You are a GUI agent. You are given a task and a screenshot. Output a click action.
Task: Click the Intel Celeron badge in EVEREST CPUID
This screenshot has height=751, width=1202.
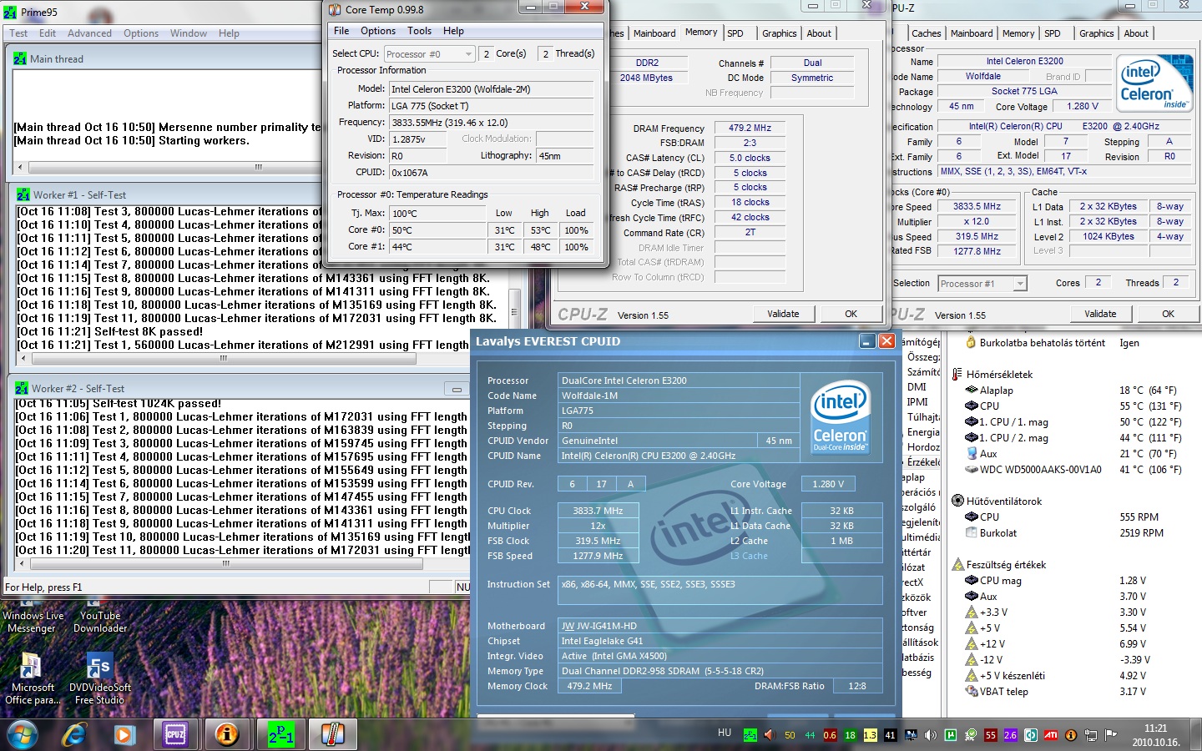tap(840, 416)
